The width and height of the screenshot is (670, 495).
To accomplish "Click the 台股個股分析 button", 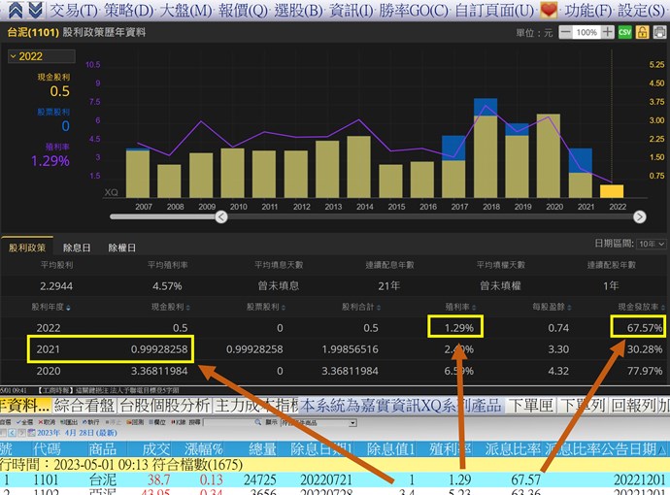I will pyautogui.click(x=163, y=405).
